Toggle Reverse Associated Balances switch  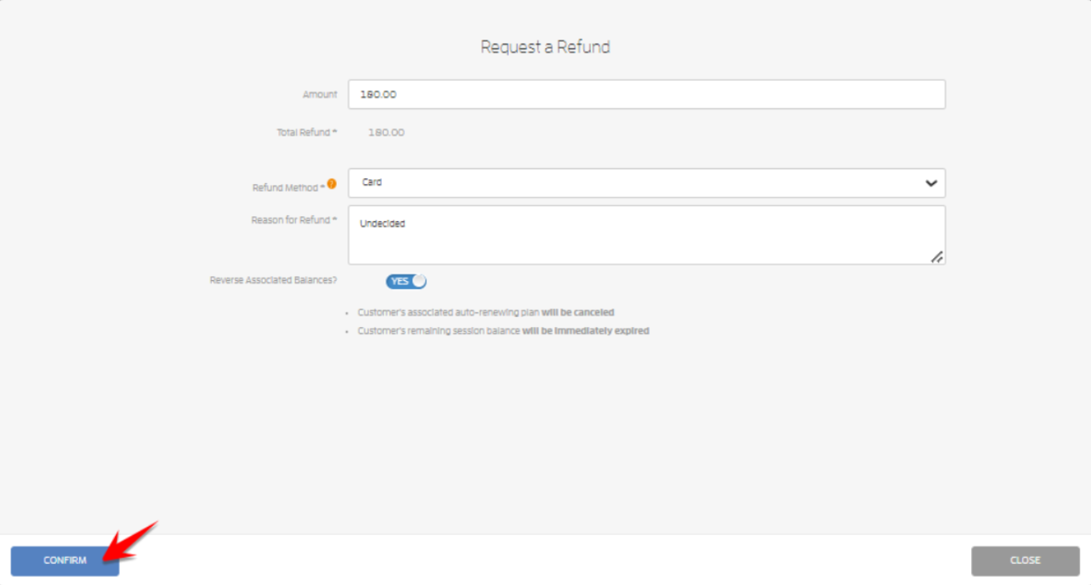tap(406, 281)
